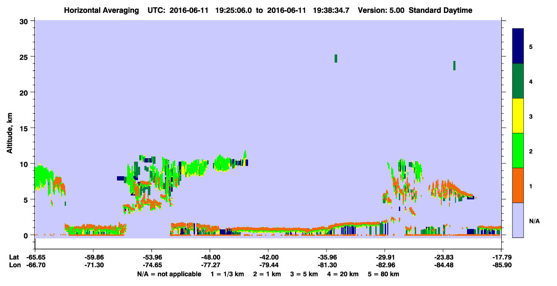
Task: Click the lavender N/A color bar segment
Action: (518, 220)
